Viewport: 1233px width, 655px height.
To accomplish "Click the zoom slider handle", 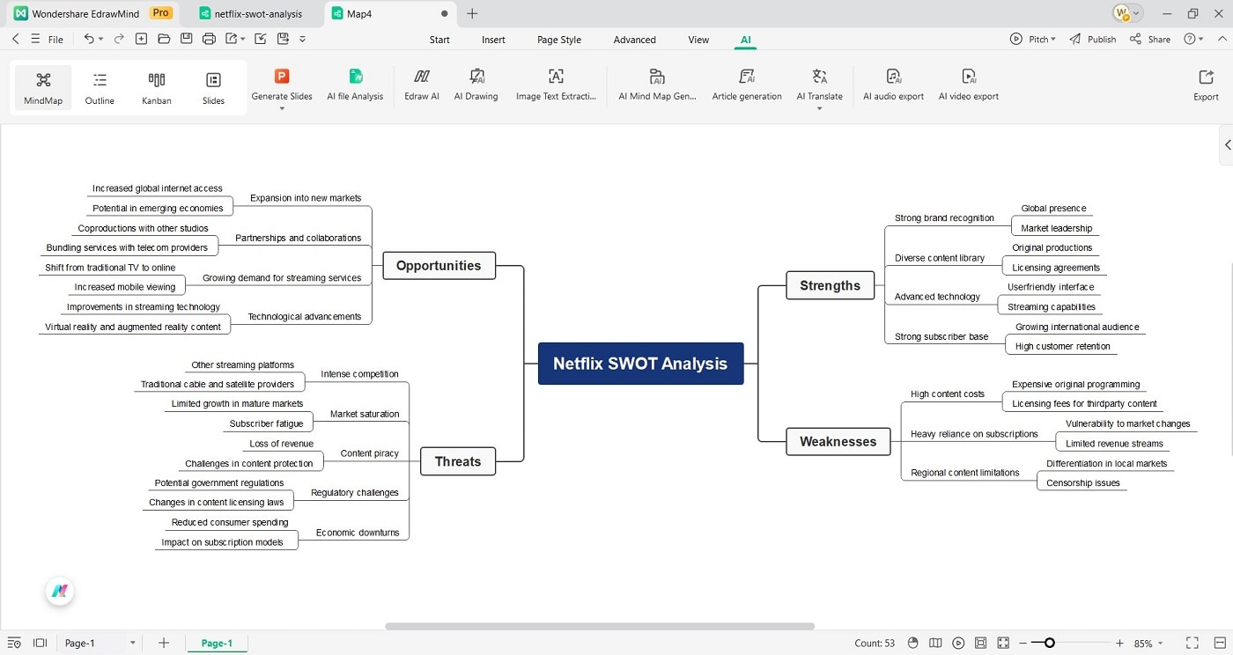I will (1050, 643).
